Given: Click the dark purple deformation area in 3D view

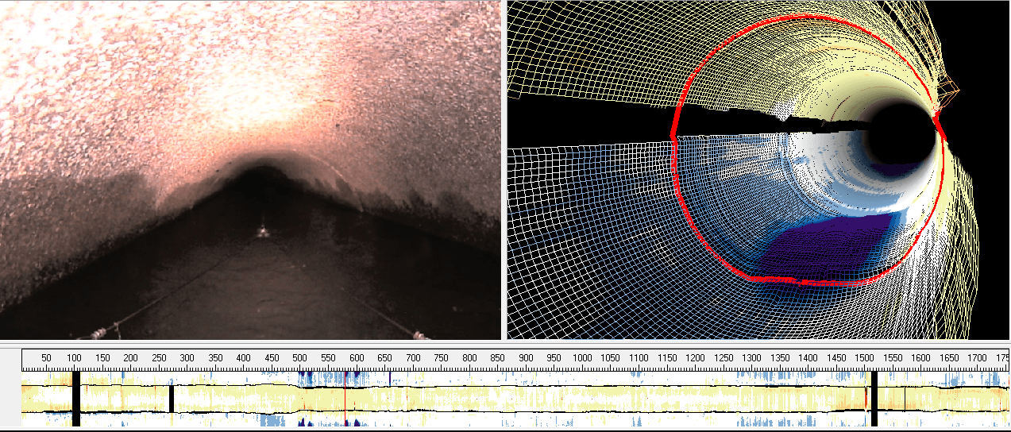Looking at the screenshot, I should point(826,246).
